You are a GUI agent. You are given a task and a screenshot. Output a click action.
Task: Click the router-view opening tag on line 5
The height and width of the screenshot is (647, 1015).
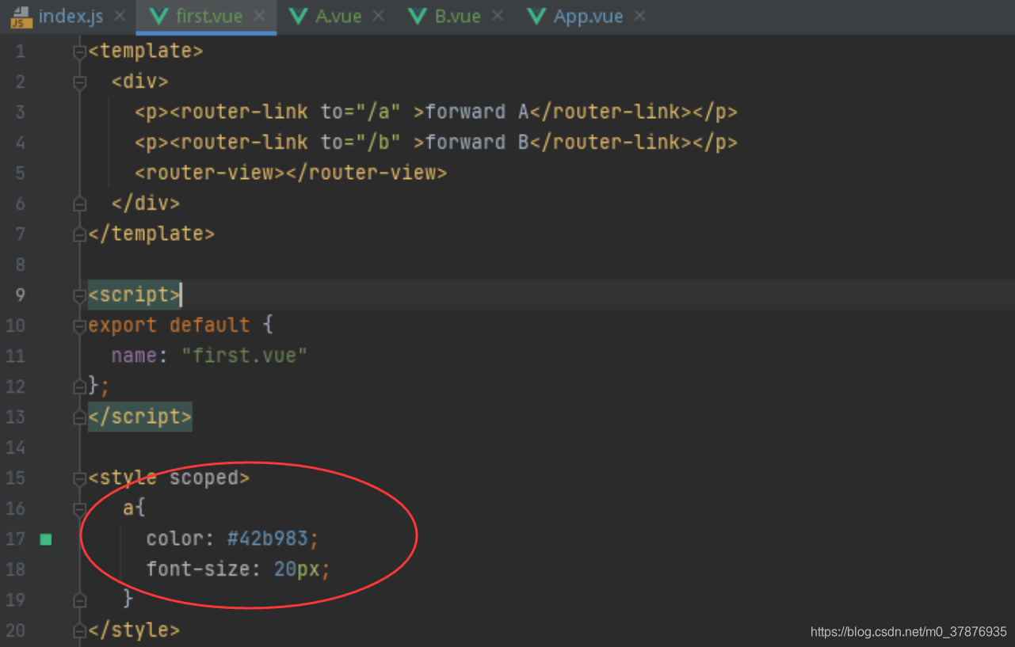click(x=210, y=173)
